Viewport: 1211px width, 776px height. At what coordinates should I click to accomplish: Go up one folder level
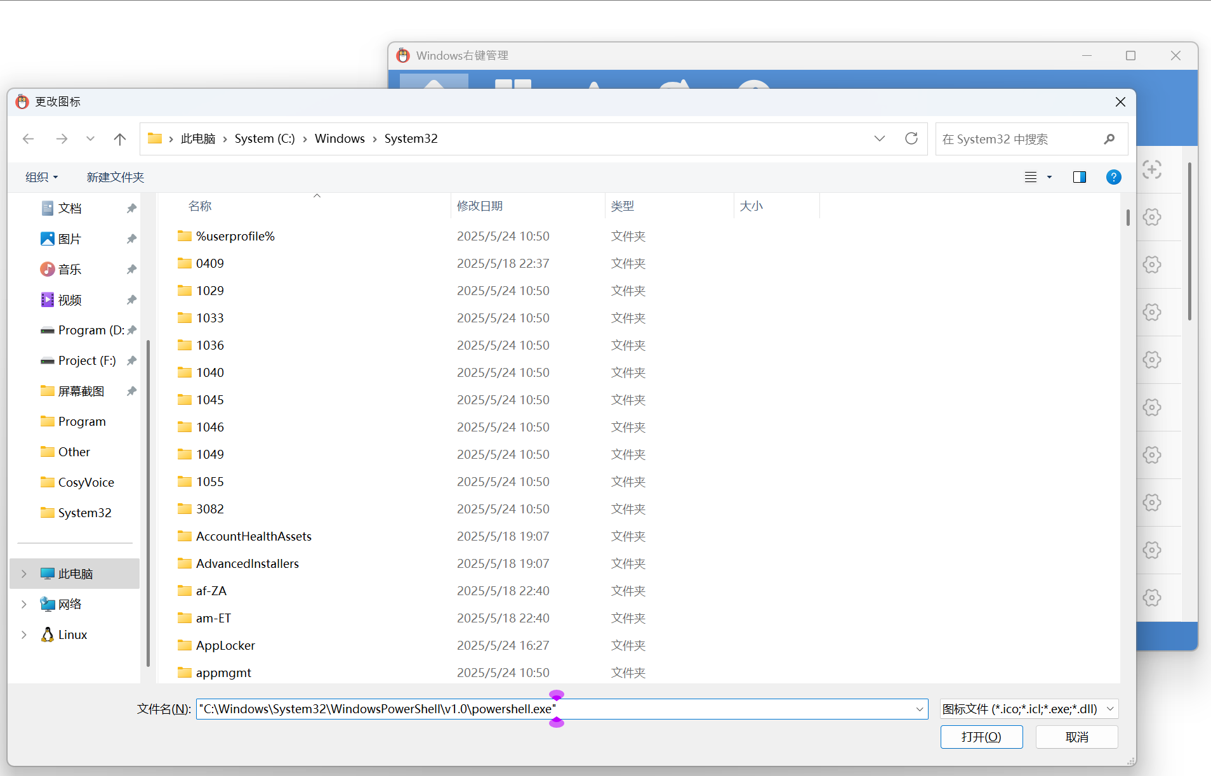pyautogui.click(x=119, y=138)
